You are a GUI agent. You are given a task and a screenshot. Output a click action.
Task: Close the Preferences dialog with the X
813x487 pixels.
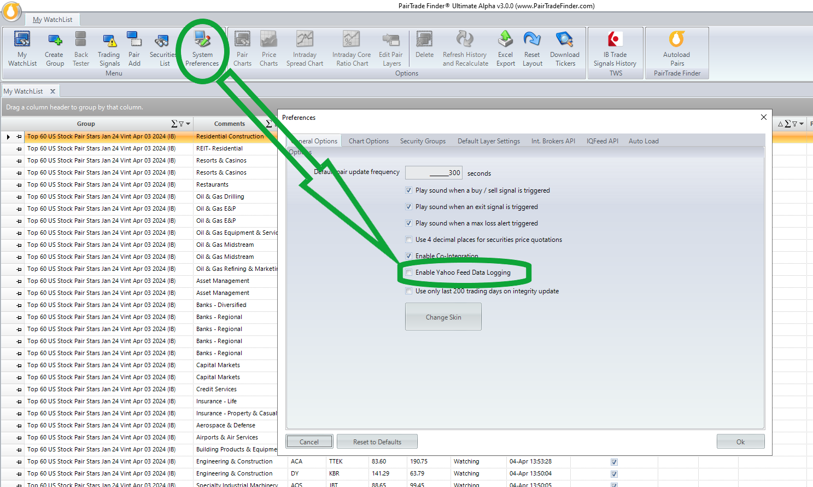coord(764,117)
